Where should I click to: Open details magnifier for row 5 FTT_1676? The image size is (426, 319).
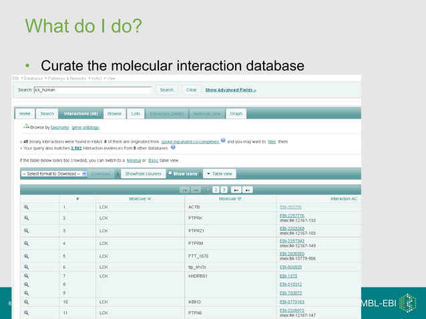(x=26, y=256)
